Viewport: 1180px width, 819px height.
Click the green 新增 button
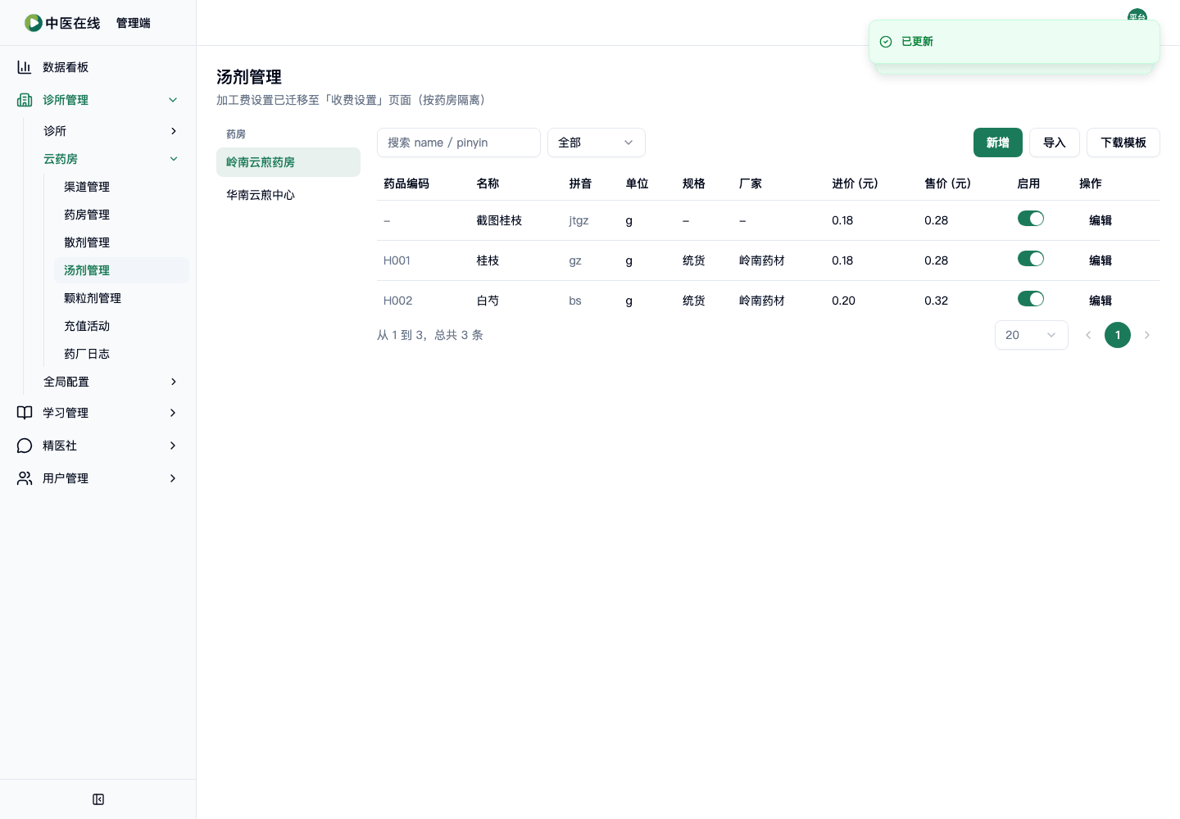point(998,143)
